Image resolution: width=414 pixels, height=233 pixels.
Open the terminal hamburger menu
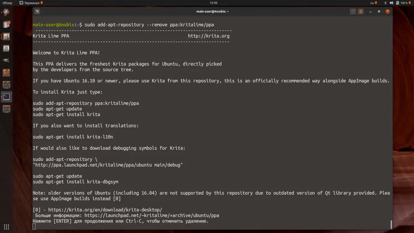(361, 11)
